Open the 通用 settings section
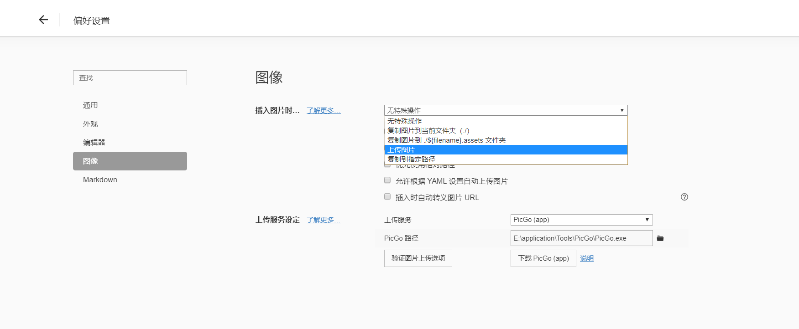Screen dimensions: 799x329 (90, 105)
